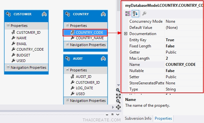Click the Entity Key value True
The image size is (204, 123).
coord(170,40)
